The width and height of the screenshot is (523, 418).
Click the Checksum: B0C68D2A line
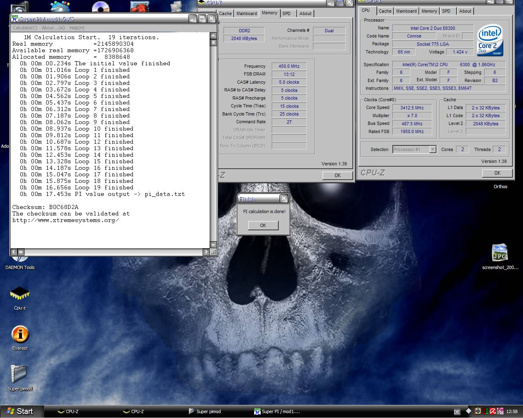tap(45, 207)
